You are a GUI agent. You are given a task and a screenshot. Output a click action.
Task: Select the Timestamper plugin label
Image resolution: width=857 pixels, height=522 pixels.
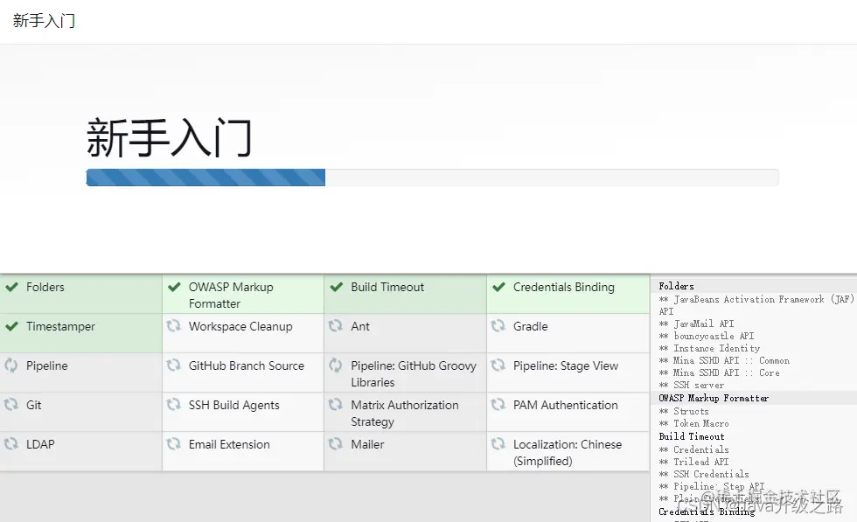pos(60,326)
